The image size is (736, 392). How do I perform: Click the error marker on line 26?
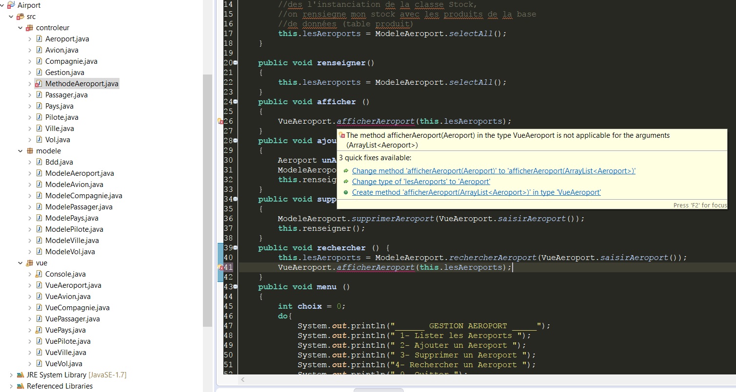(x=220, y=121)
